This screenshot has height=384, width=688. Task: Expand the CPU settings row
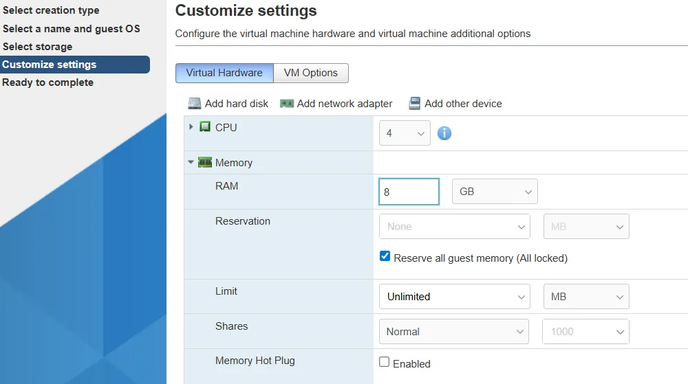(191, 127)
